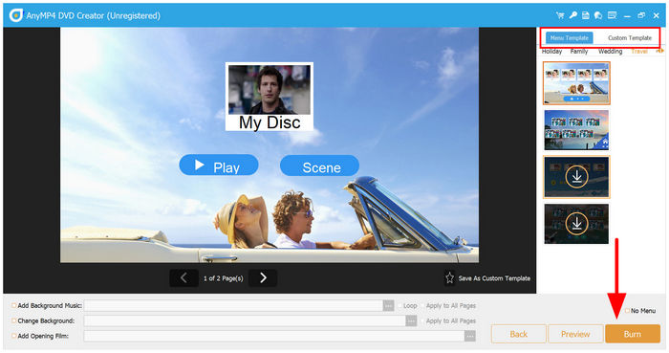The height and width of the screenshot is (353, 669).
Task: Go to previous menu page arrow
Action: 183,277
